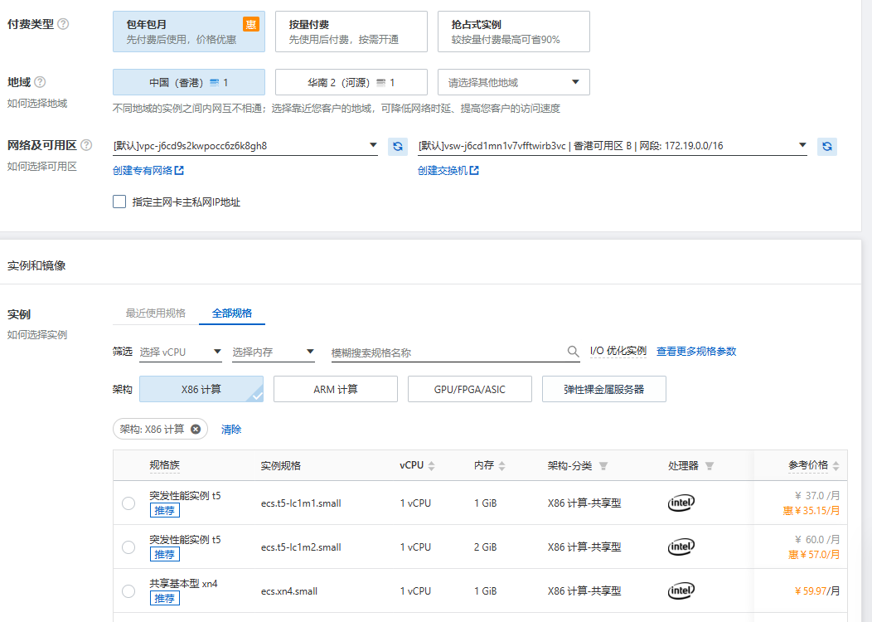Select the ecs.t5-lc1m2.small instance radio button

point(128,547)
